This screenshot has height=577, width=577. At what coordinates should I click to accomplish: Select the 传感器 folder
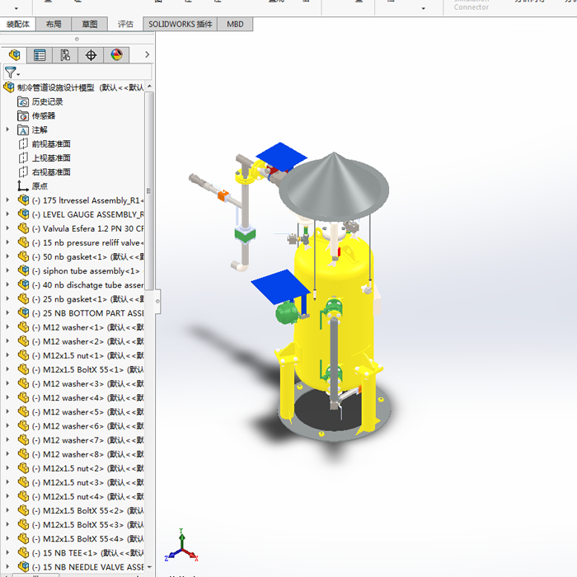point(44,116)
